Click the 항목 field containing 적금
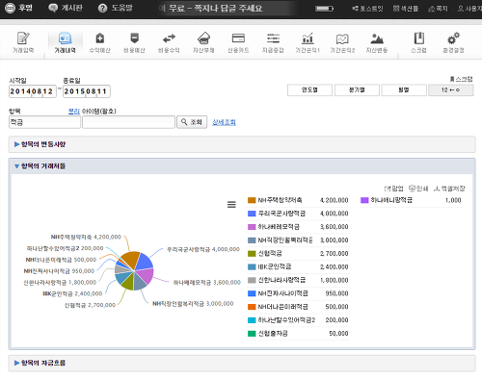This screenshot has height=379, width=482. pos(44,122)
